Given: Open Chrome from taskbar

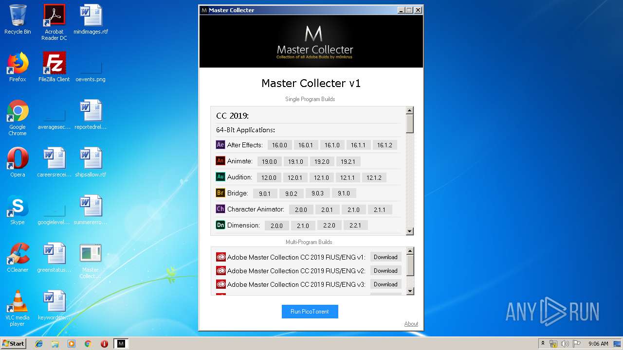Looking at the screenshot, I should coord(88,344).
